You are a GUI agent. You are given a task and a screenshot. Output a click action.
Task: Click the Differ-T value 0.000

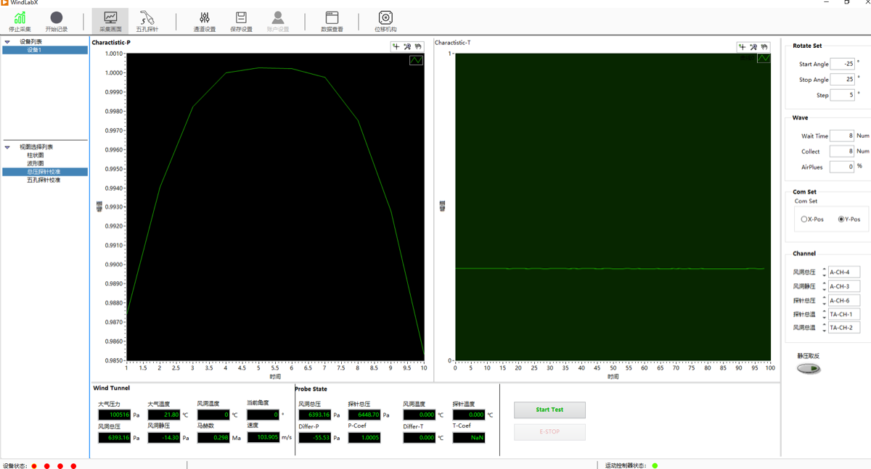tap(419, 438)
